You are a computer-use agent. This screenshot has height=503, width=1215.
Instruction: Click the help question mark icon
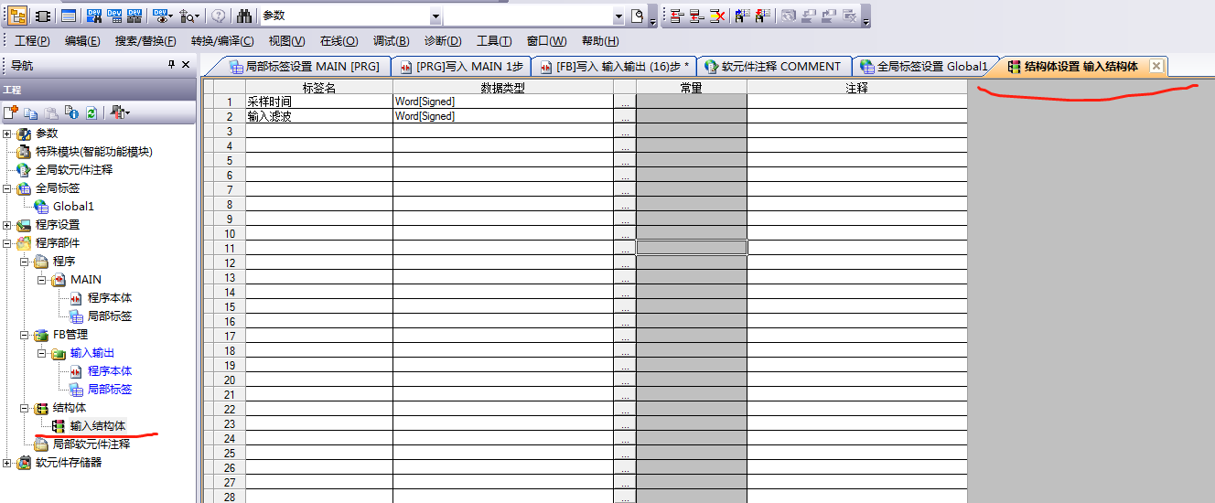219,16
